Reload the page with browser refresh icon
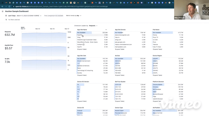This screenshot has width=209, height=117. 10,6
